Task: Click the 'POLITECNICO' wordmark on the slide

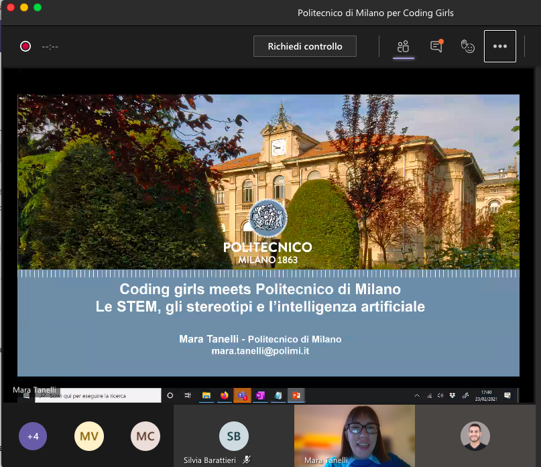Action: 267,247
